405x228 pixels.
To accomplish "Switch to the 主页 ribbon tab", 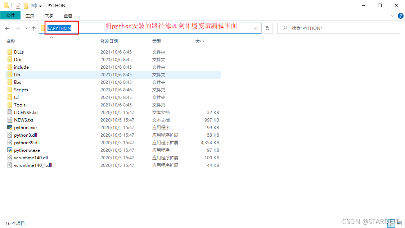I will tap(30, 16).
